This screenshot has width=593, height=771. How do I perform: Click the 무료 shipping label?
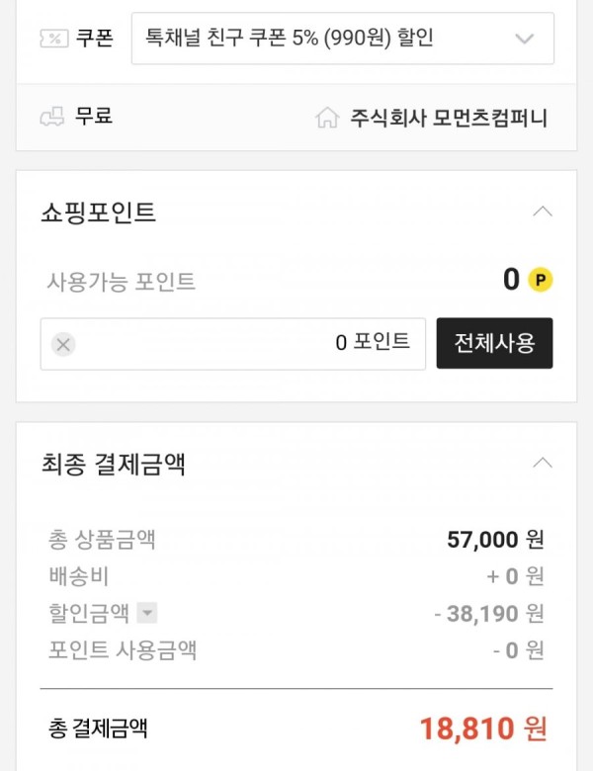pos(94,117)
